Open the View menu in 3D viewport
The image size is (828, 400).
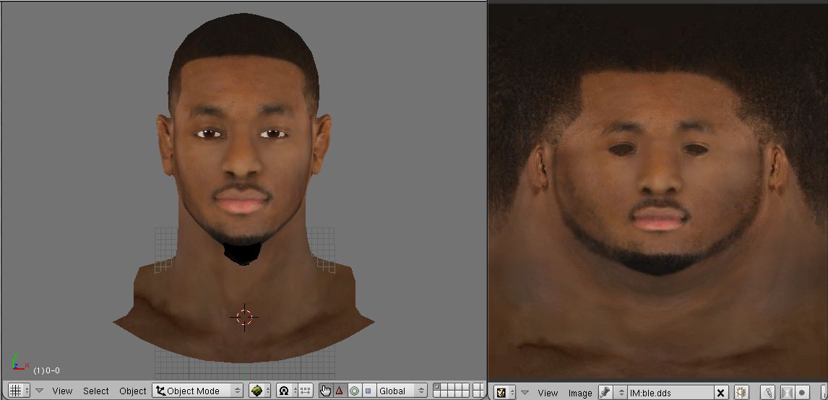62,391
